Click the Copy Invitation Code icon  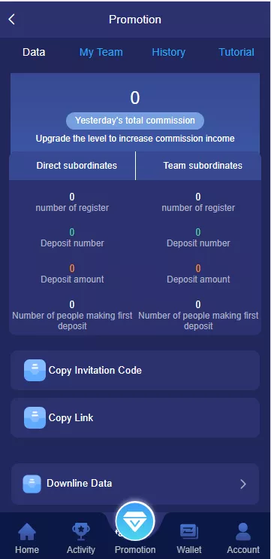(35, 370)
